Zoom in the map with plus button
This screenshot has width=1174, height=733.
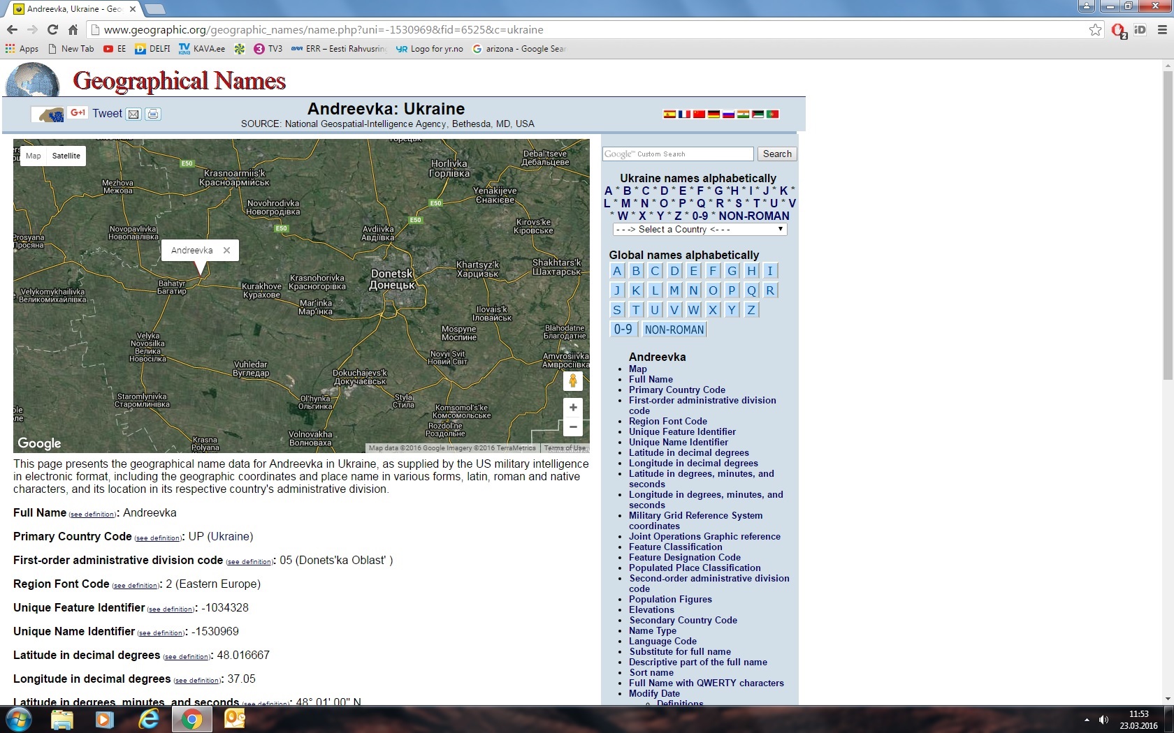pos(573,408)
